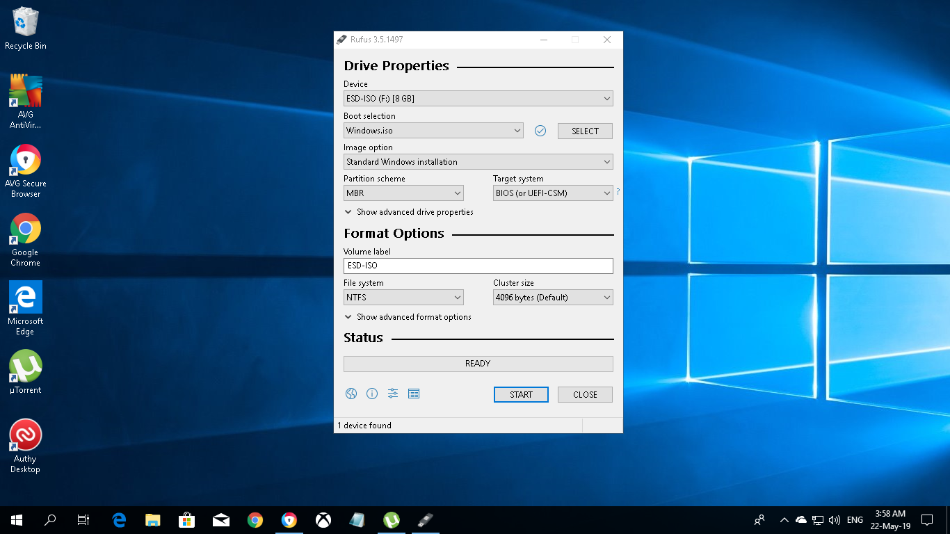This screenshot has height=534, width=950.
Task: Open Rufus settings sliders icon
Action: 393,394
